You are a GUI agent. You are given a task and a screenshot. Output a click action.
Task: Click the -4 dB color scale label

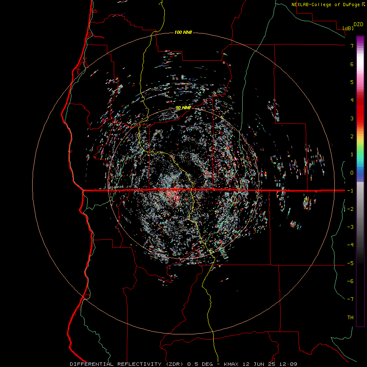[x=350, y=245]
